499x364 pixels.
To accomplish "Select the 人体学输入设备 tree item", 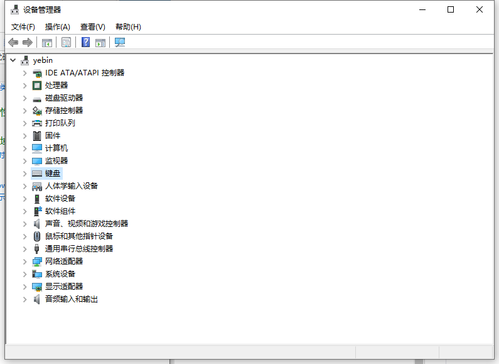I will 71,186.
